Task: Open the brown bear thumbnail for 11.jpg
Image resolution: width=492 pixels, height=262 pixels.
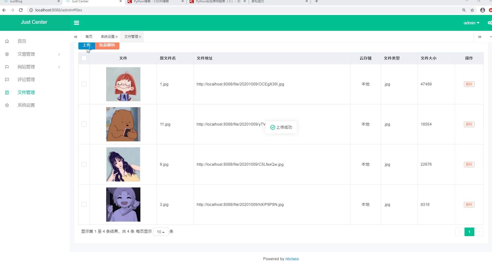Action: (123, 124)
